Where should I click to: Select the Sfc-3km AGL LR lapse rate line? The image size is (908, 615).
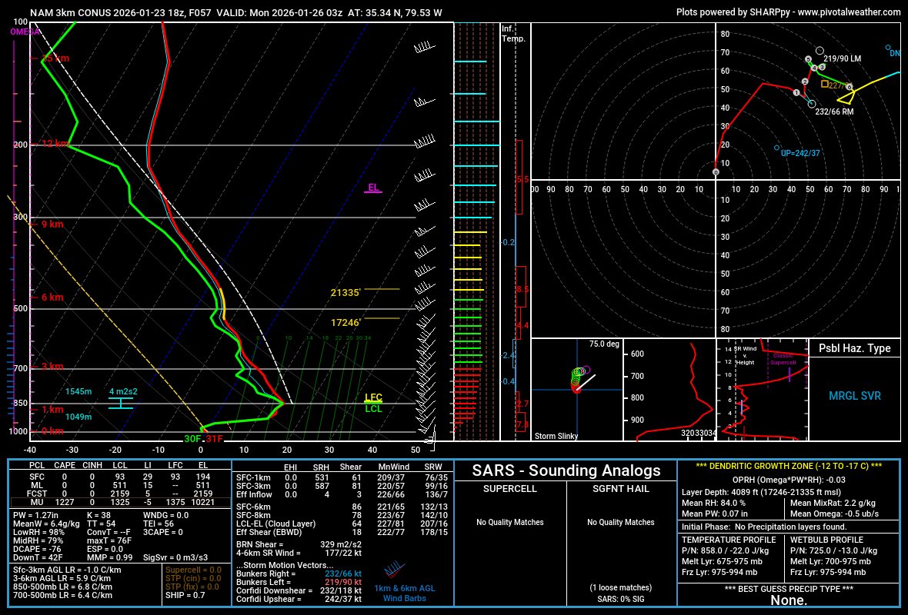click(x=67, y=570)
